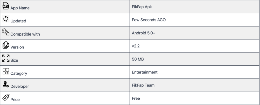Click the Compatible with label
The height and width of the screenshot is (105, 260).
coord(25,34)
